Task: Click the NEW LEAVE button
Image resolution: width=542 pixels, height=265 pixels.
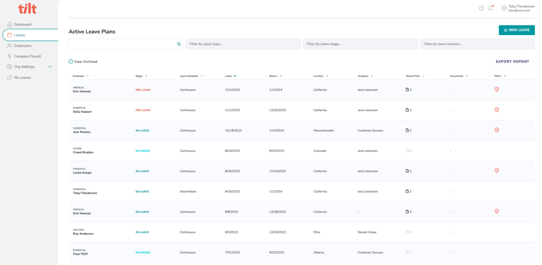Action: pos(517,30)
